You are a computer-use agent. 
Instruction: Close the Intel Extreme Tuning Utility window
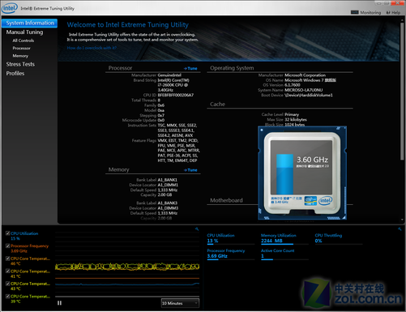click(399, 3)
